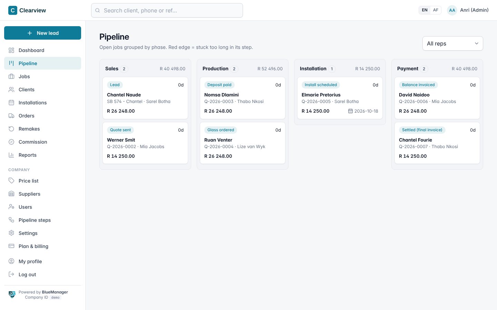This screenshot has width=497, height=310.
Task: Click the Balance invoiced badge
Action: [418, 85]
